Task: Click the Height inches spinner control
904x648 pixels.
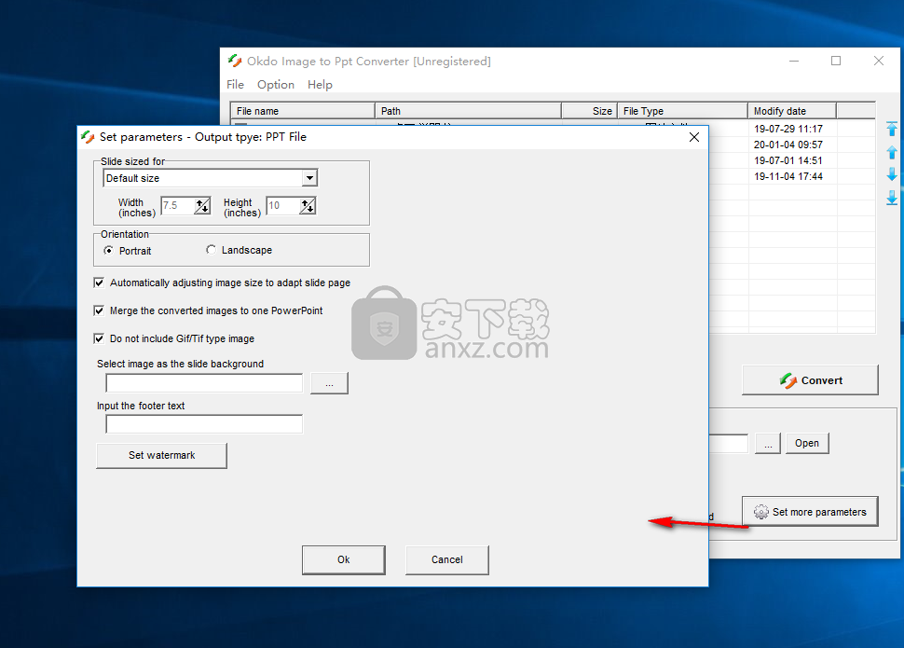Action: click(x=308, y=206)
